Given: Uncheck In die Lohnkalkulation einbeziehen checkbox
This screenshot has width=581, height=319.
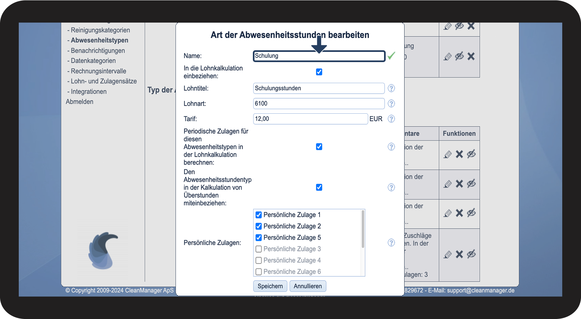Looking at the screenshot, I should tap(319, 72).
